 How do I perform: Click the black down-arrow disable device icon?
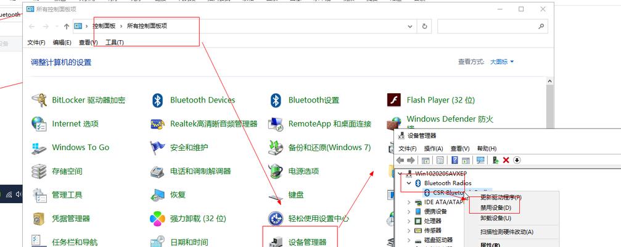[x=517, y=160]
